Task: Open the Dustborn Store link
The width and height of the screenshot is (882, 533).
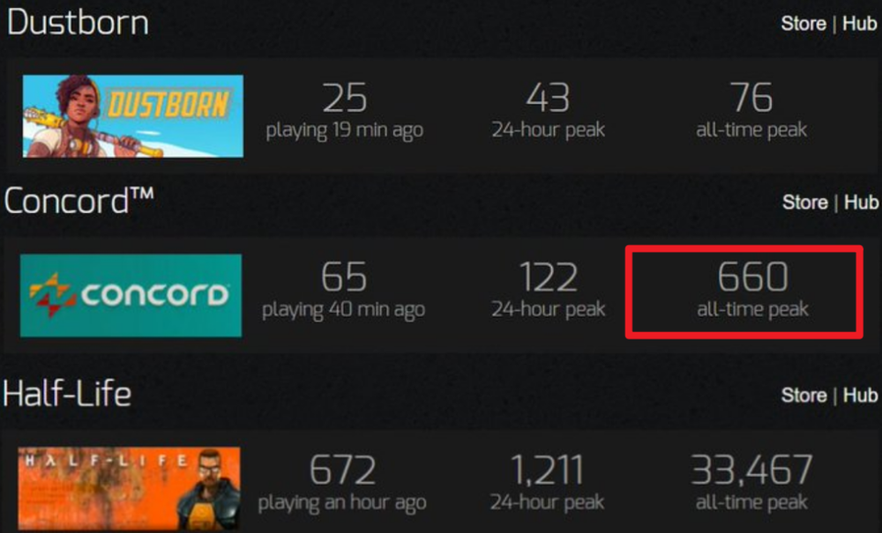Action: tap(804, 24)
